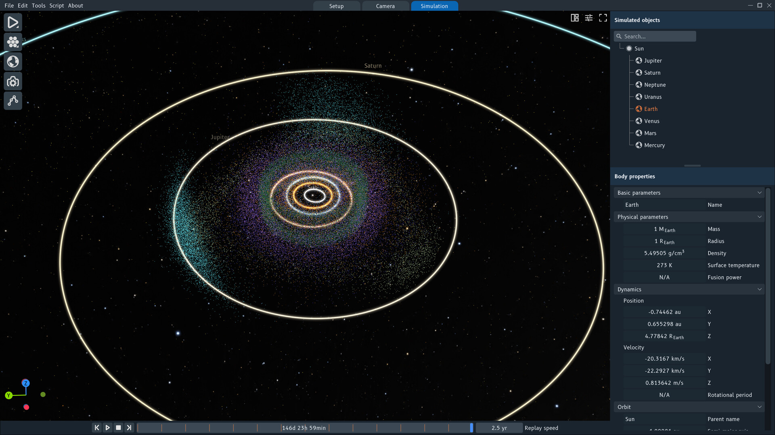
Task: Click inside the Search field
Action: coord(658,36)
